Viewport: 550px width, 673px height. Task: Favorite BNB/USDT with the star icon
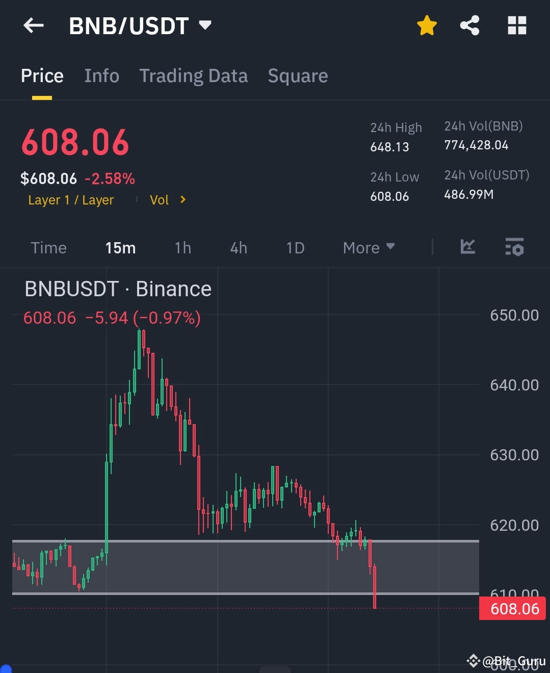[x=426, y=25]
